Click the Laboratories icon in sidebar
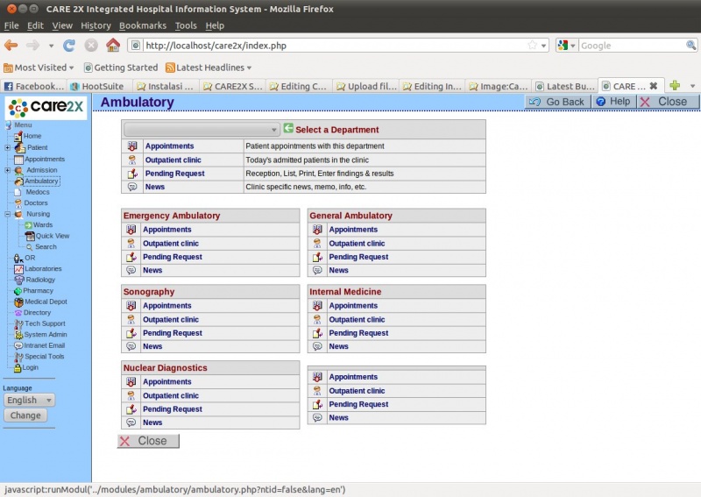Image resolution: width=701 pixels, height=497 pixels. point(18,269)
